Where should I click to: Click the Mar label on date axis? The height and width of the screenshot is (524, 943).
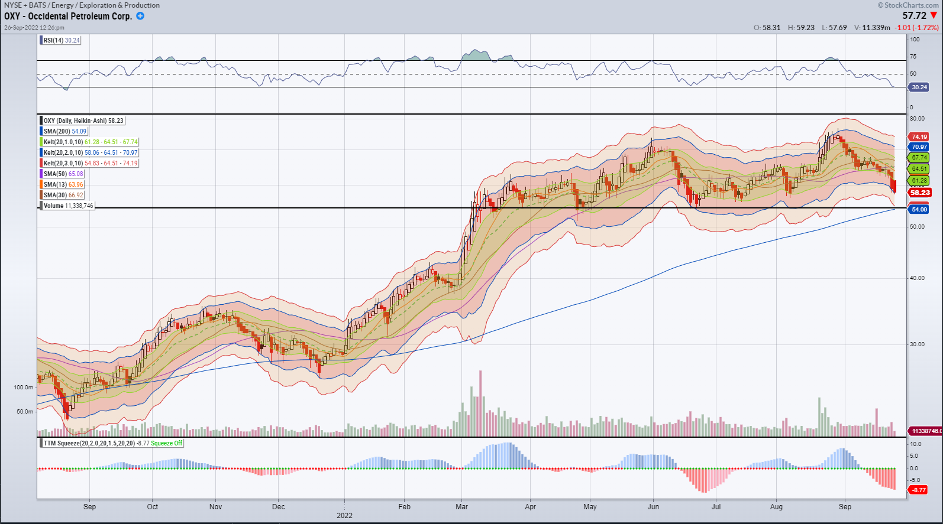pos(462,506)
